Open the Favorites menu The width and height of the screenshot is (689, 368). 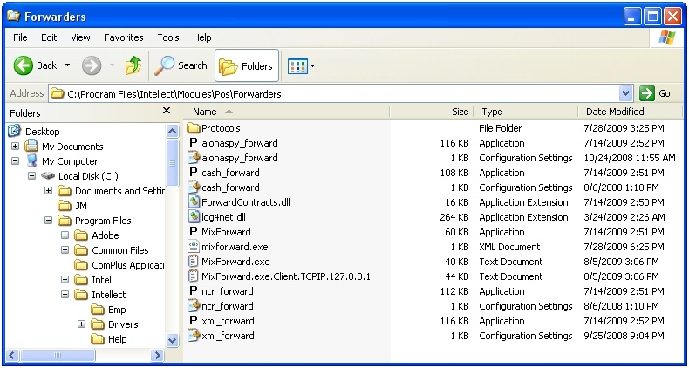click(x=123, y=37)
